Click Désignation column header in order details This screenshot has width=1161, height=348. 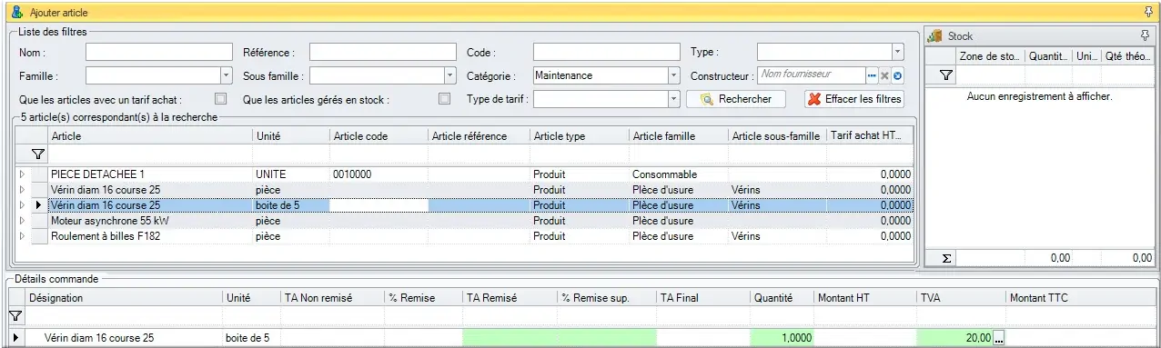[124, 298]
